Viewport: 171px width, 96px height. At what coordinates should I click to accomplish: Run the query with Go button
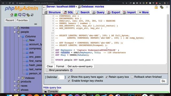click(163, 81)
